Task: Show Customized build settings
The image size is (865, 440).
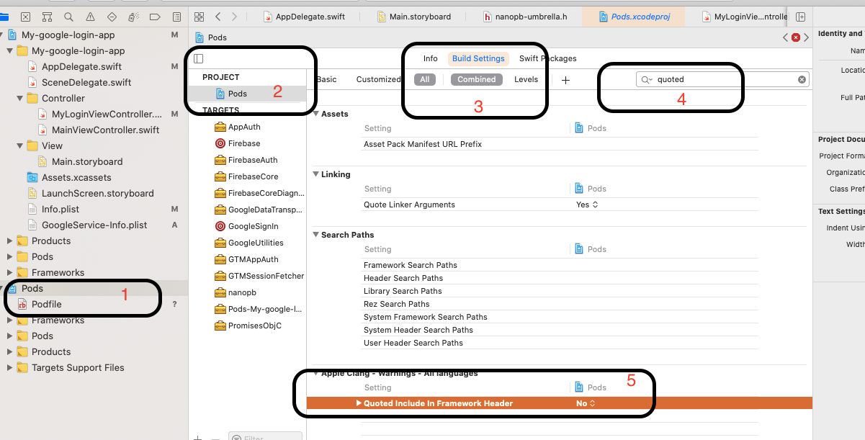Action: point(378,79)
